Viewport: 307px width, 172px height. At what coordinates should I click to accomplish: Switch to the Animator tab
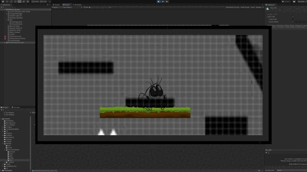pos(77,5)
